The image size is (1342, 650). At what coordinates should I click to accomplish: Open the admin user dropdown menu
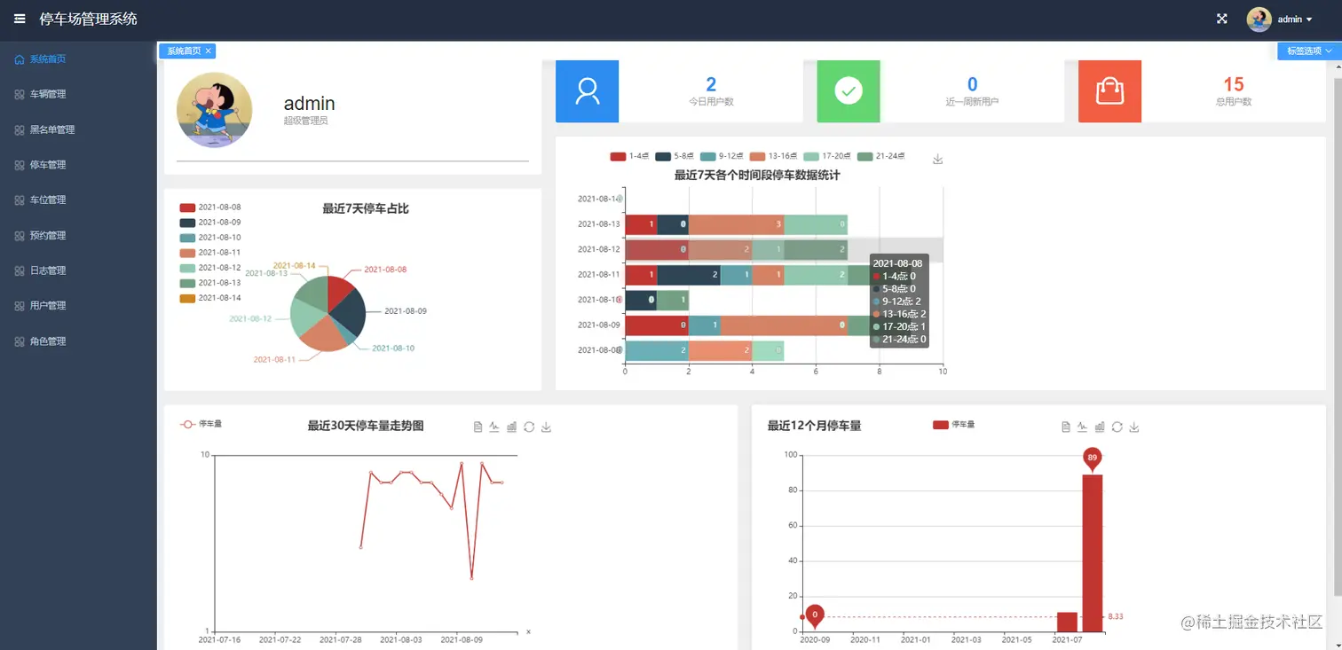pos(1295,19)
